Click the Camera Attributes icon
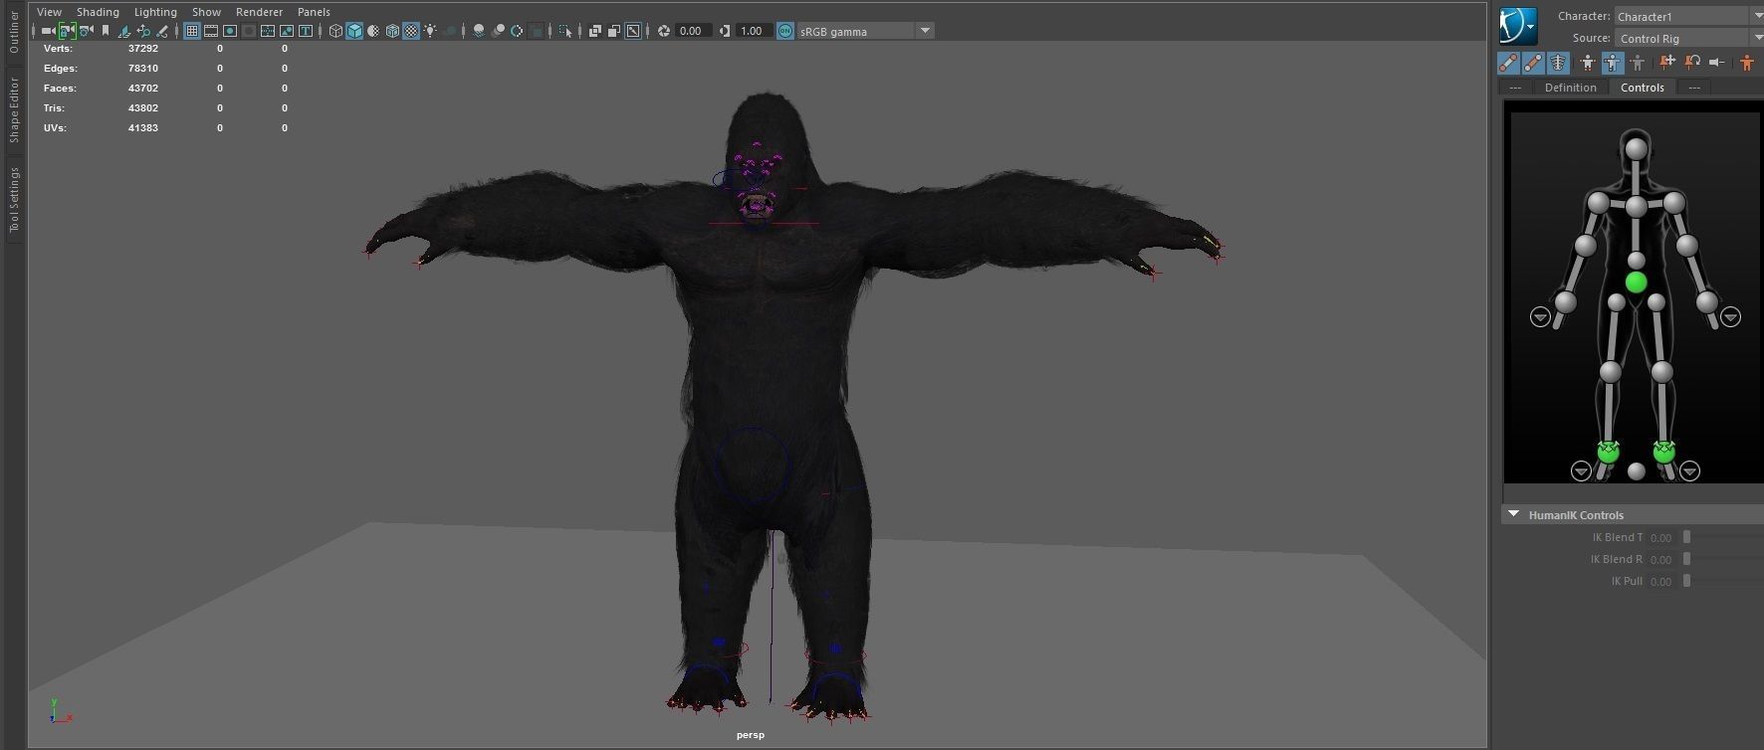Image resolution: width=1764 pixels, height=750 pixels. (x=87, y=31)
